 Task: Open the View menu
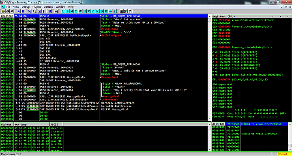16,7
